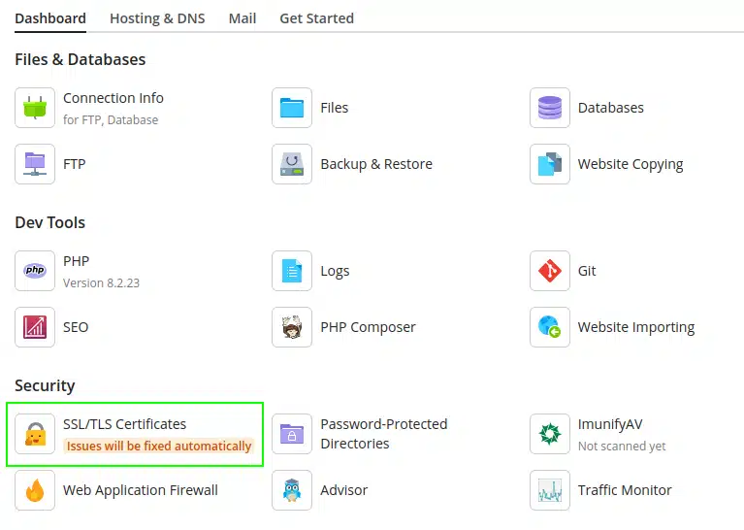Open the Backup & Restore link
Viewport: 744px width, 530px height.
tap(376, 164)
